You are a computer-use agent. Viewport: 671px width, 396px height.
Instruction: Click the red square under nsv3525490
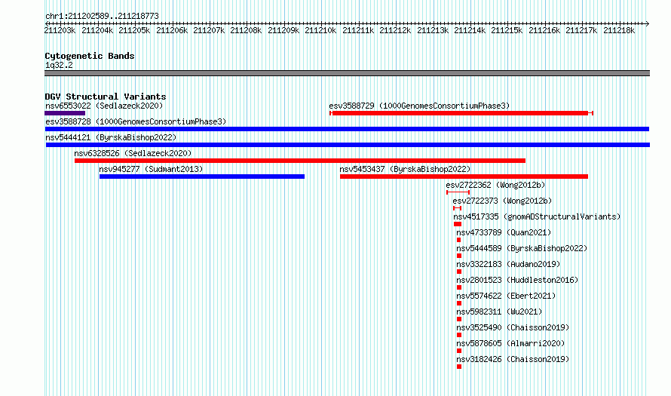coord(459,335)
